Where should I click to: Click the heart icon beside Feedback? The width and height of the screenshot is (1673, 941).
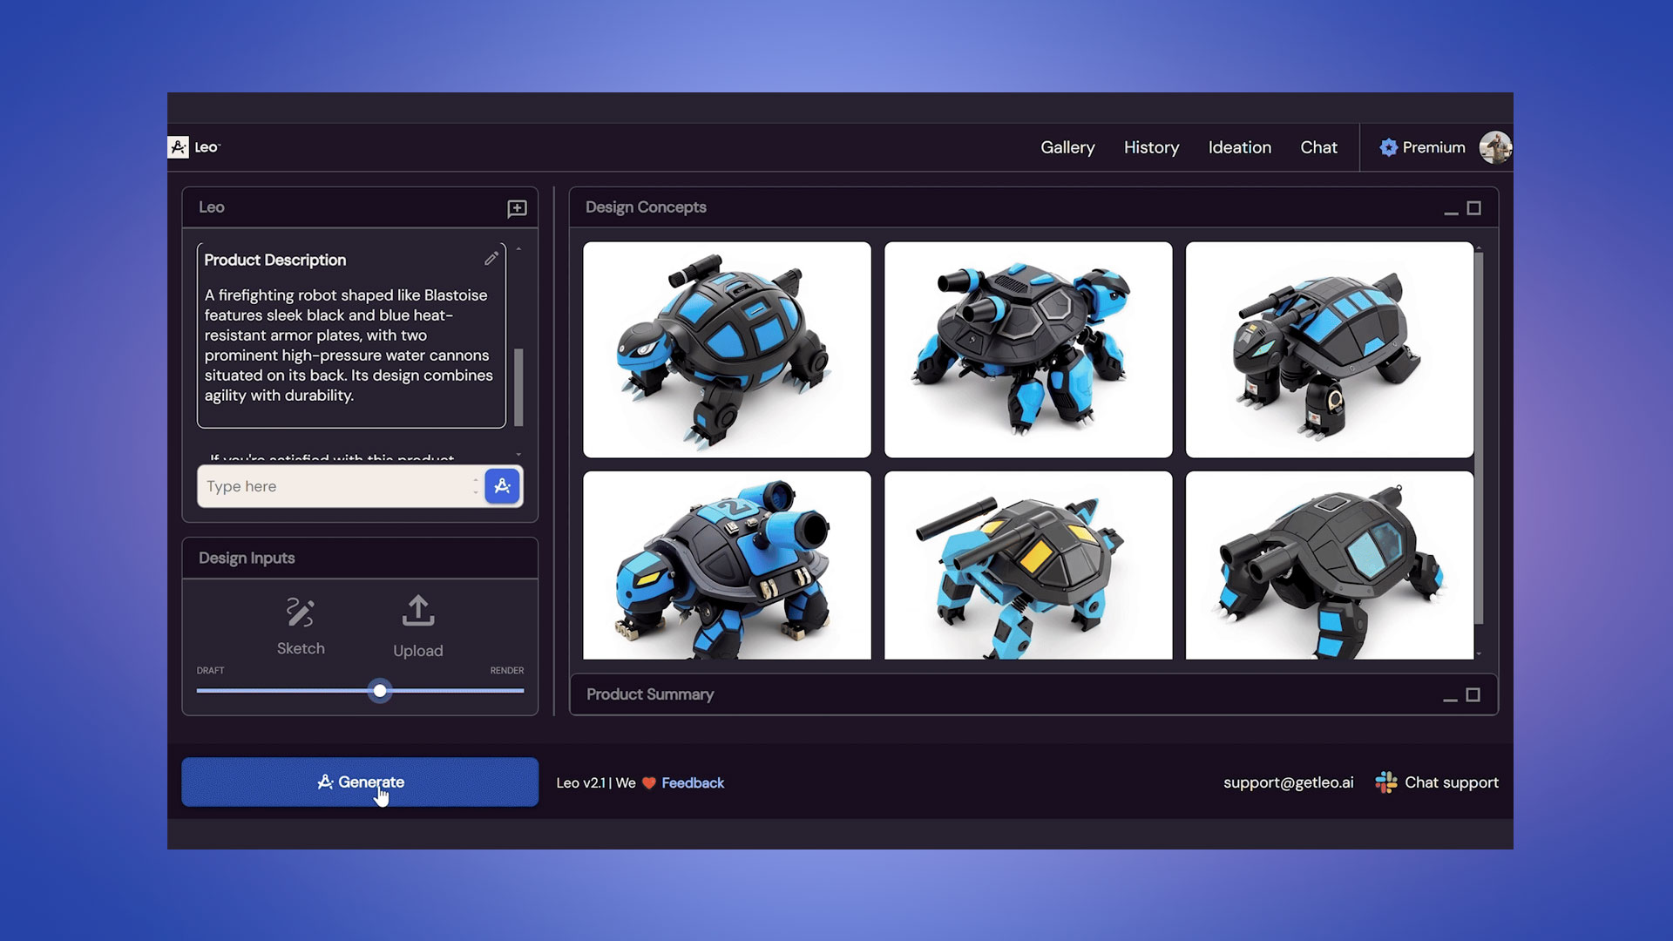coord(649,783)
